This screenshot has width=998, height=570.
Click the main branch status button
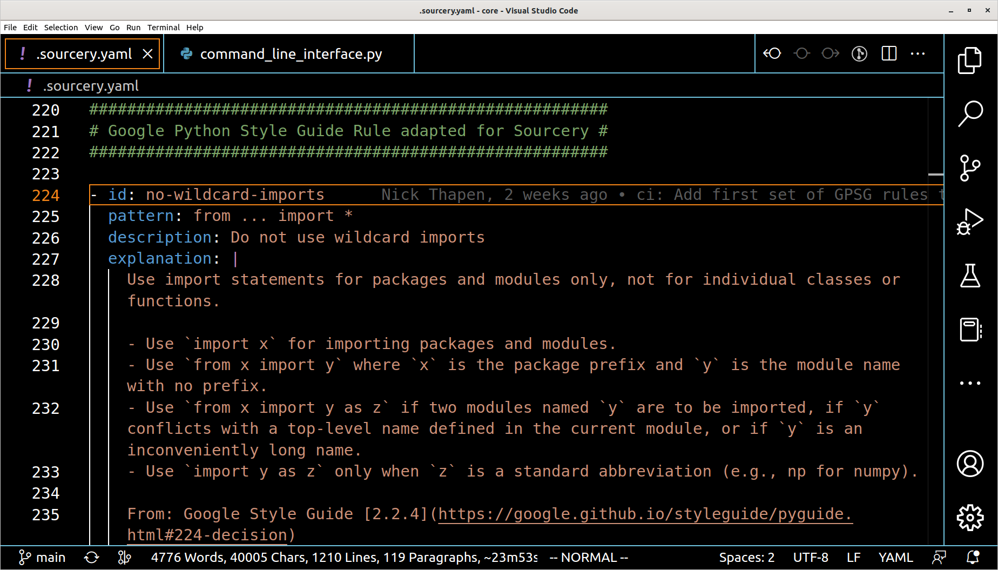pyautogui.click(x=42, y=558)
